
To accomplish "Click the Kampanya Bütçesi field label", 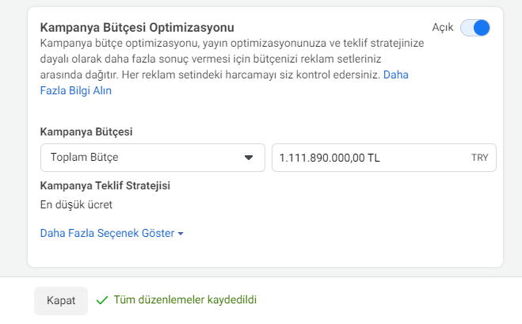I will [86, 132].
